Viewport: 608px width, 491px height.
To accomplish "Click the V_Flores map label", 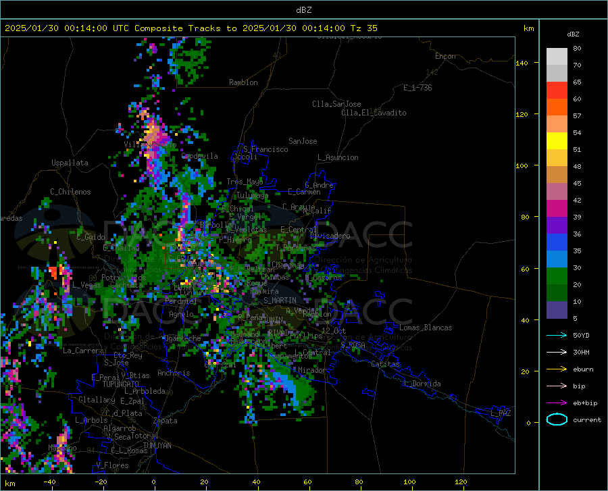I will coord(112,465).
